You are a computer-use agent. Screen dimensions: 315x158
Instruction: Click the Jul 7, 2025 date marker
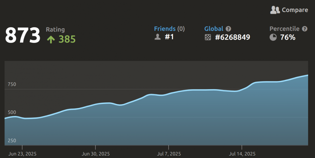pos(169,154)
